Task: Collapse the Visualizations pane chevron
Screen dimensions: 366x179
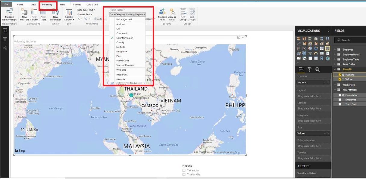Action: [x=328, y=31]
